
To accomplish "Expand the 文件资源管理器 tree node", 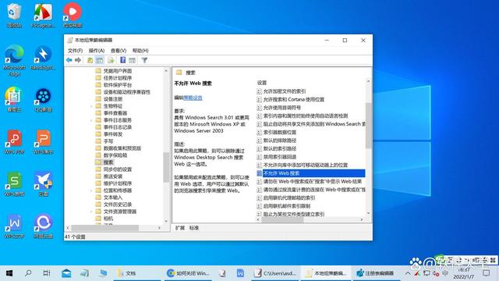I will pos(91,212).
